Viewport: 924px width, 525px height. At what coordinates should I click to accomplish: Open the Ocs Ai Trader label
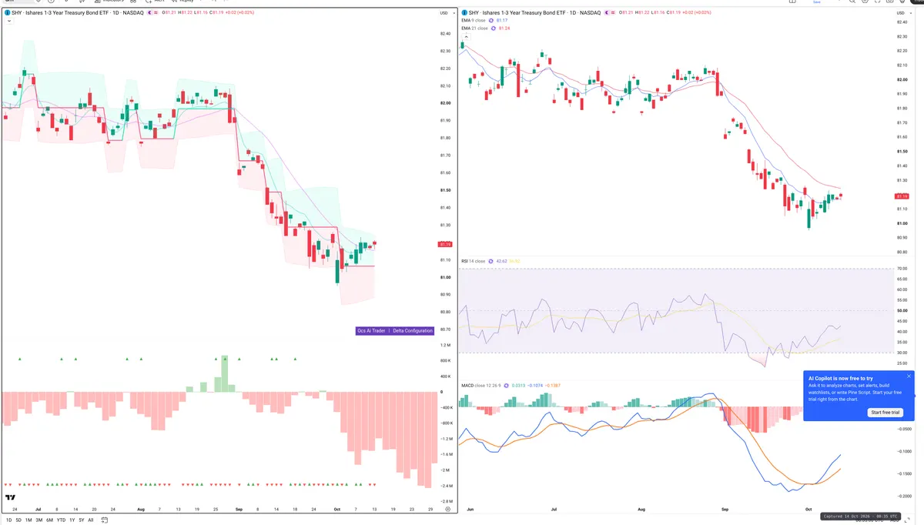tap(371, 330)
